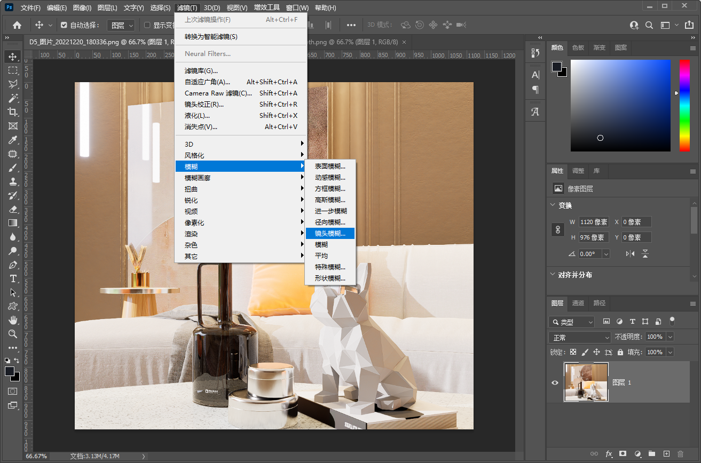The width and height of the screenshot is (701, 463).
Task: Delete layer with the trash icon
Action: pyautogui.click(x=680, y=454)
